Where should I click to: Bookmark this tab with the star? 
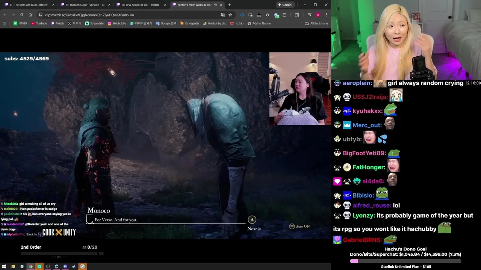click(230, 15)
